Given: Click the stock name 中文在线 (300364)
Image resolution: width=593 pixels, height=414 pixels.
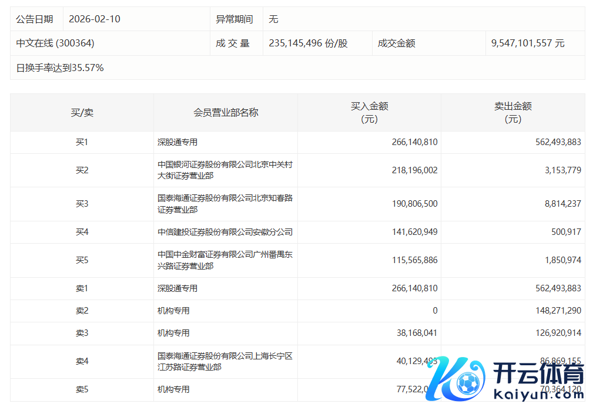Looking at the screenshot, I should tap(56, 43).
